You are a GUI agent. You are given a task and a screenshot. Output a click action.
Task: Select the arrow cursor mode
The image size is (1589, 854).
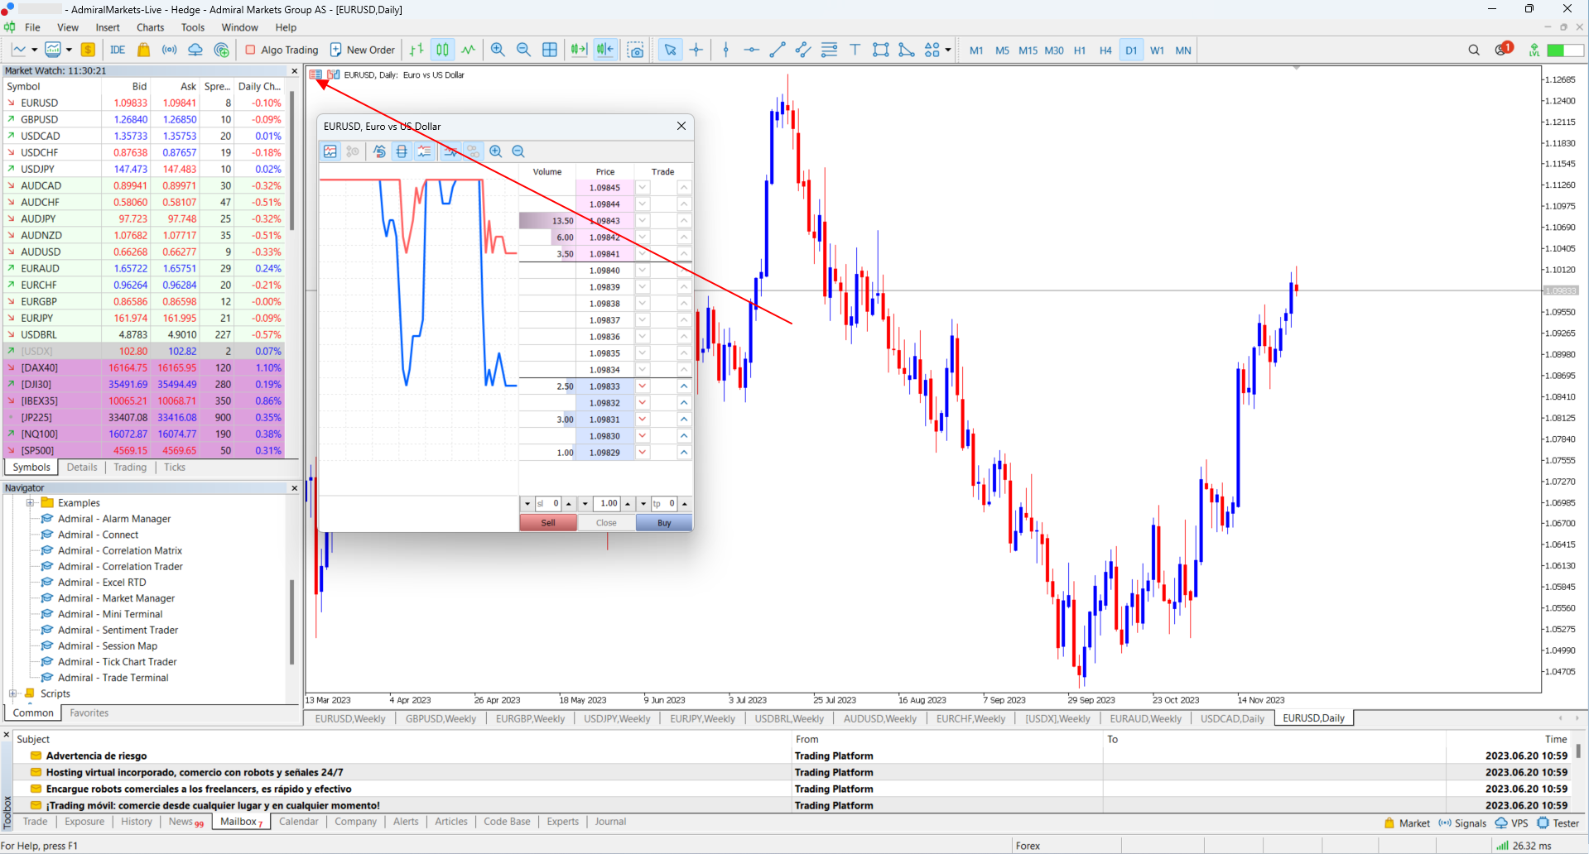pos(670,50)
